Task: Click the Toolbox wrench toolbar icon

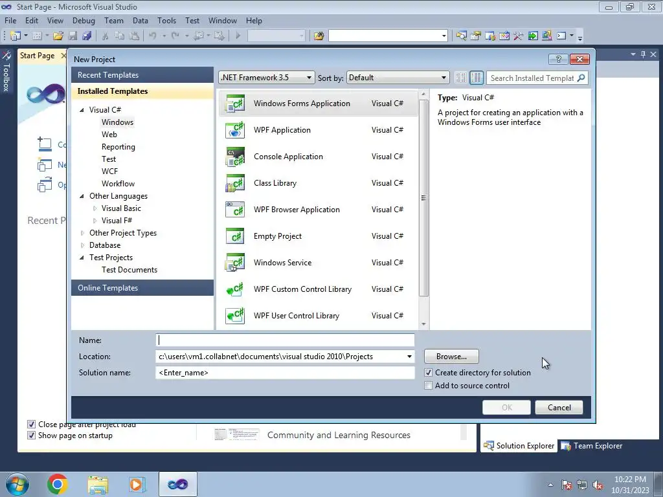Action: [519, 36]
